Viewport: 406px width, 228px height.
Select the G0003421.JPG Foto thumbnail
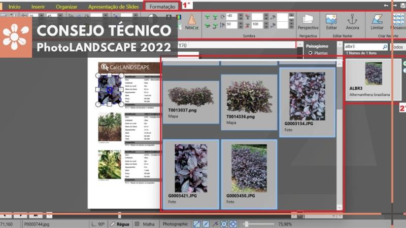point(191,174)
